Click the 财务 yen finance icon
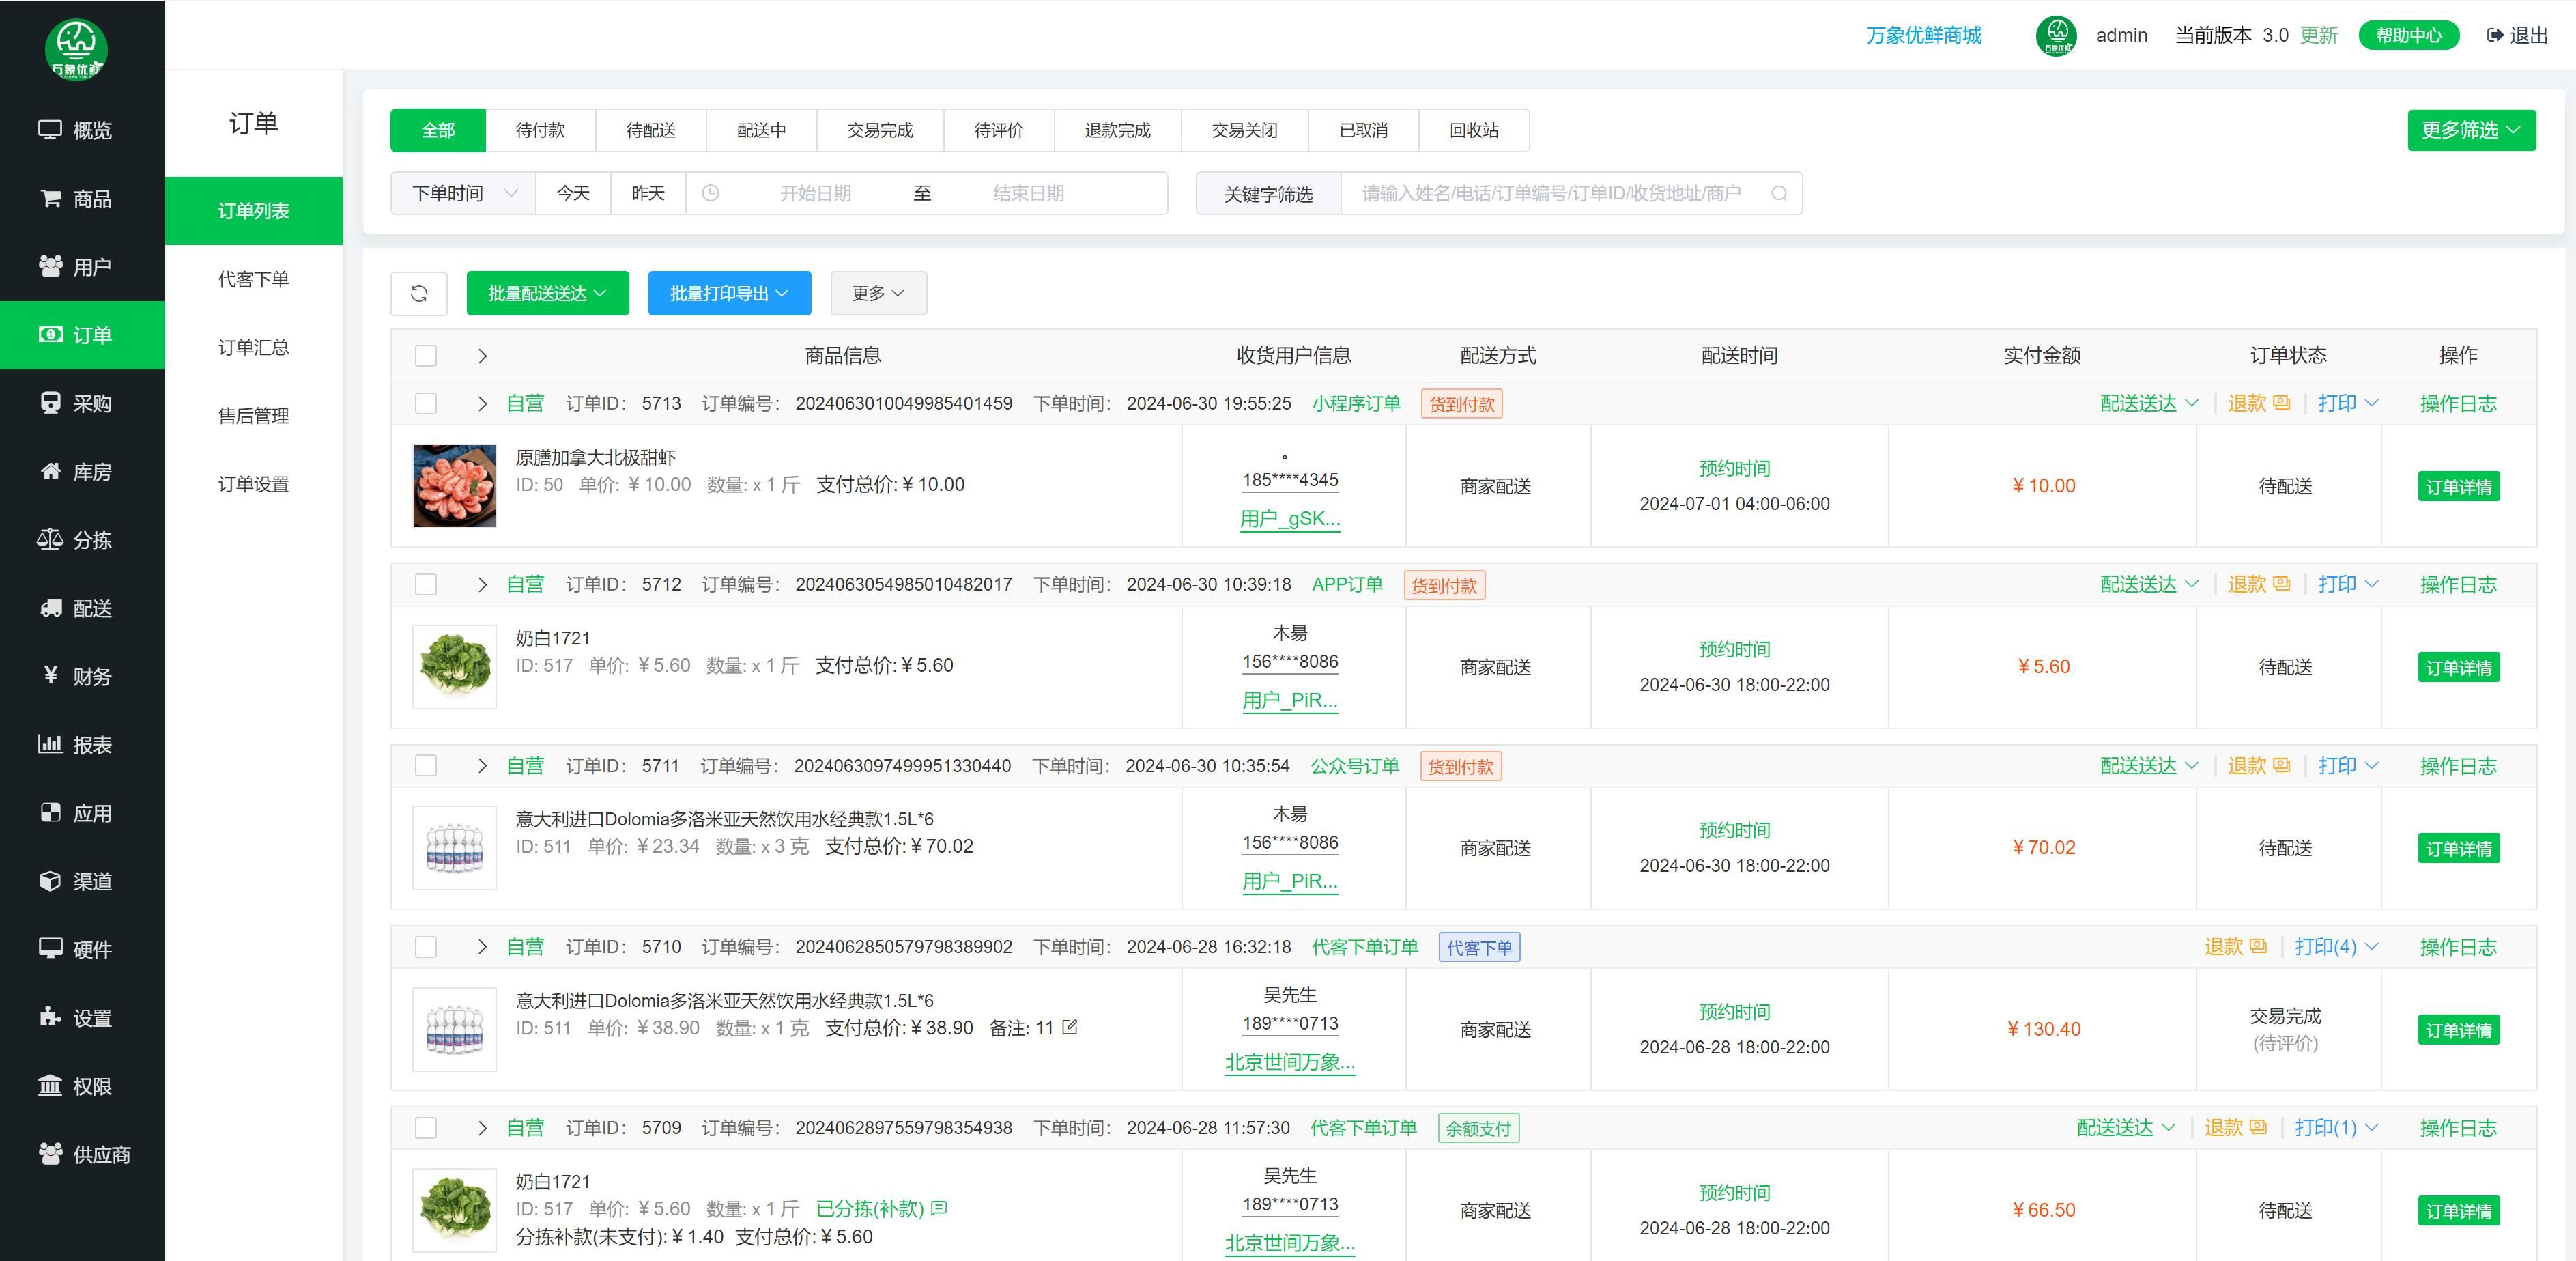The image size is (2576, 1261). coord(50,675)
